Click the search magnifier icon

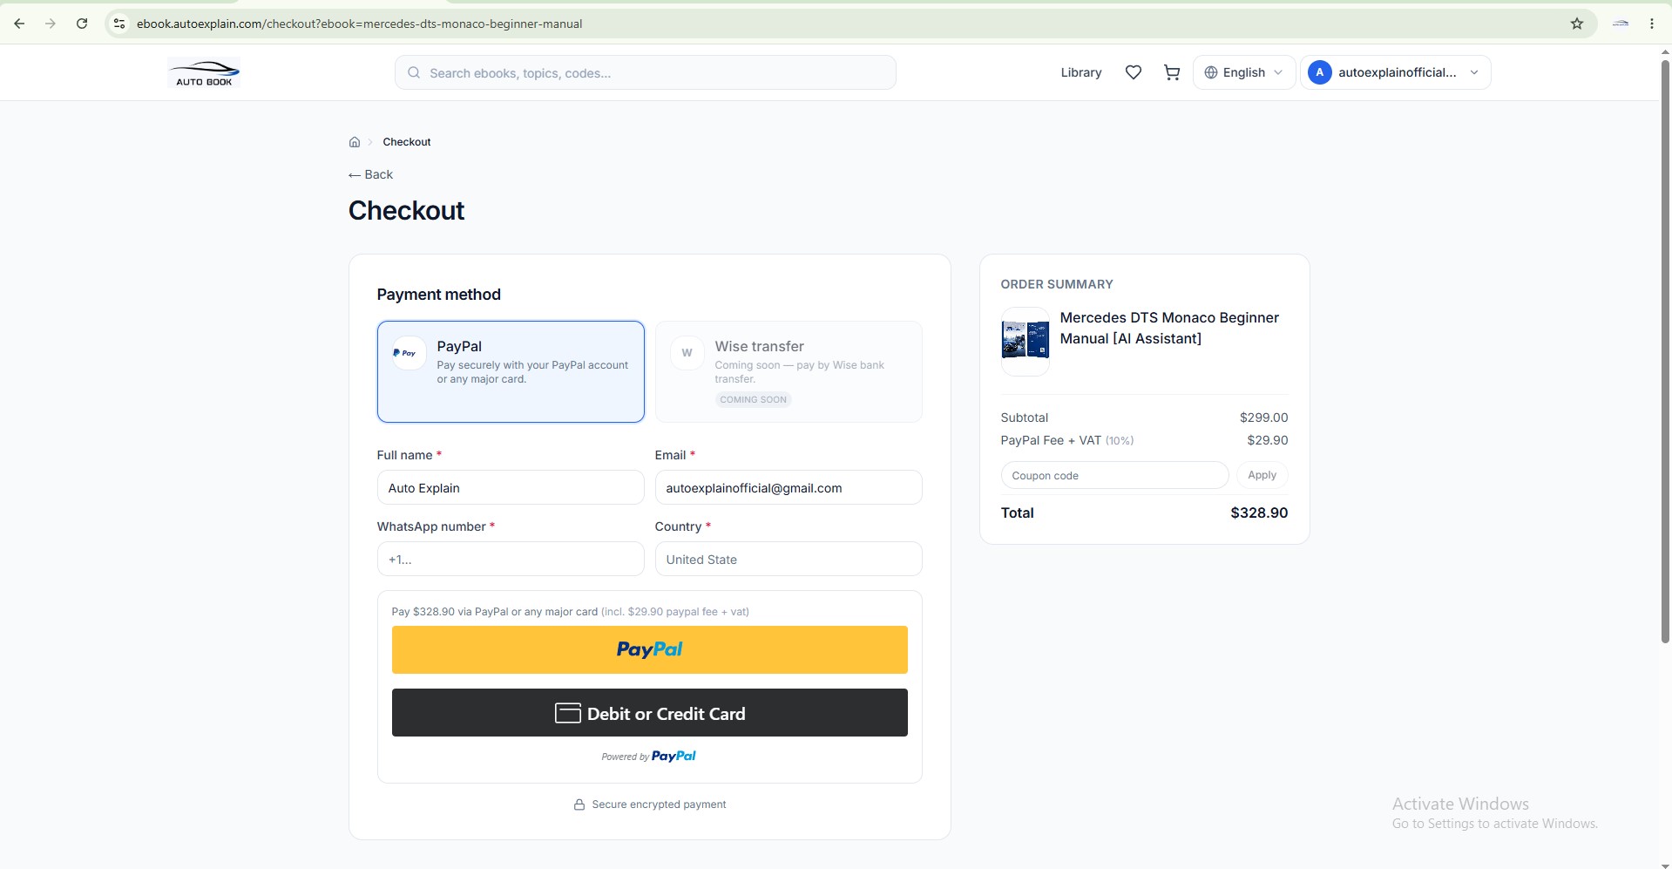(414, 73)
